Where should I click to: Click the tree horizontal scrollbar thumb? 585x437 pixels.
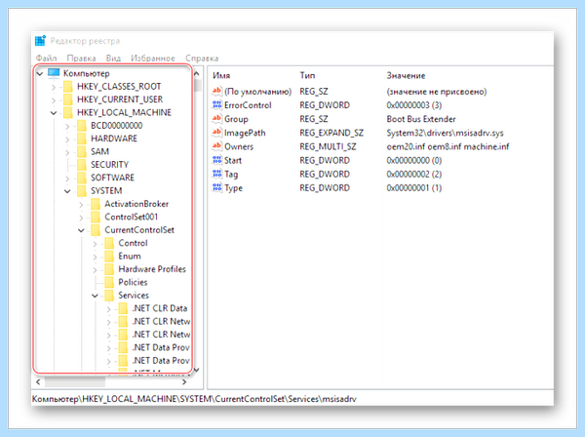click(x=75, y=382)
